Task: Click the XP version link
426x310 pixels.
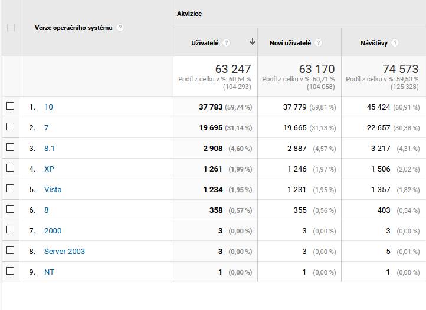Action: pos(49,169)
